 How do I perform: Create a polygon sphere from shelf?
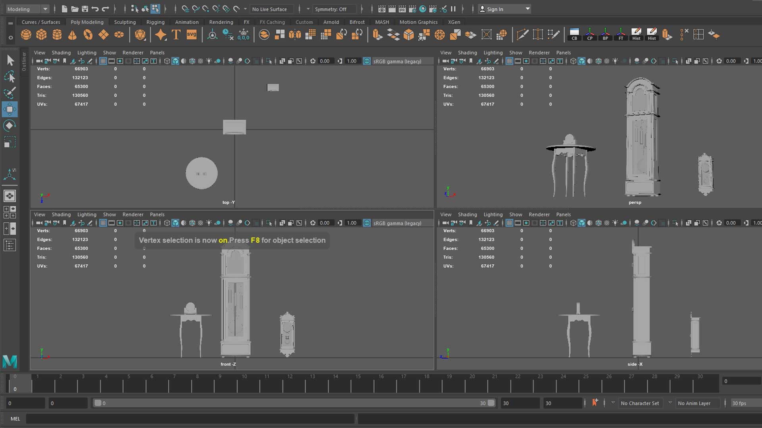click(x=26, y=35)
